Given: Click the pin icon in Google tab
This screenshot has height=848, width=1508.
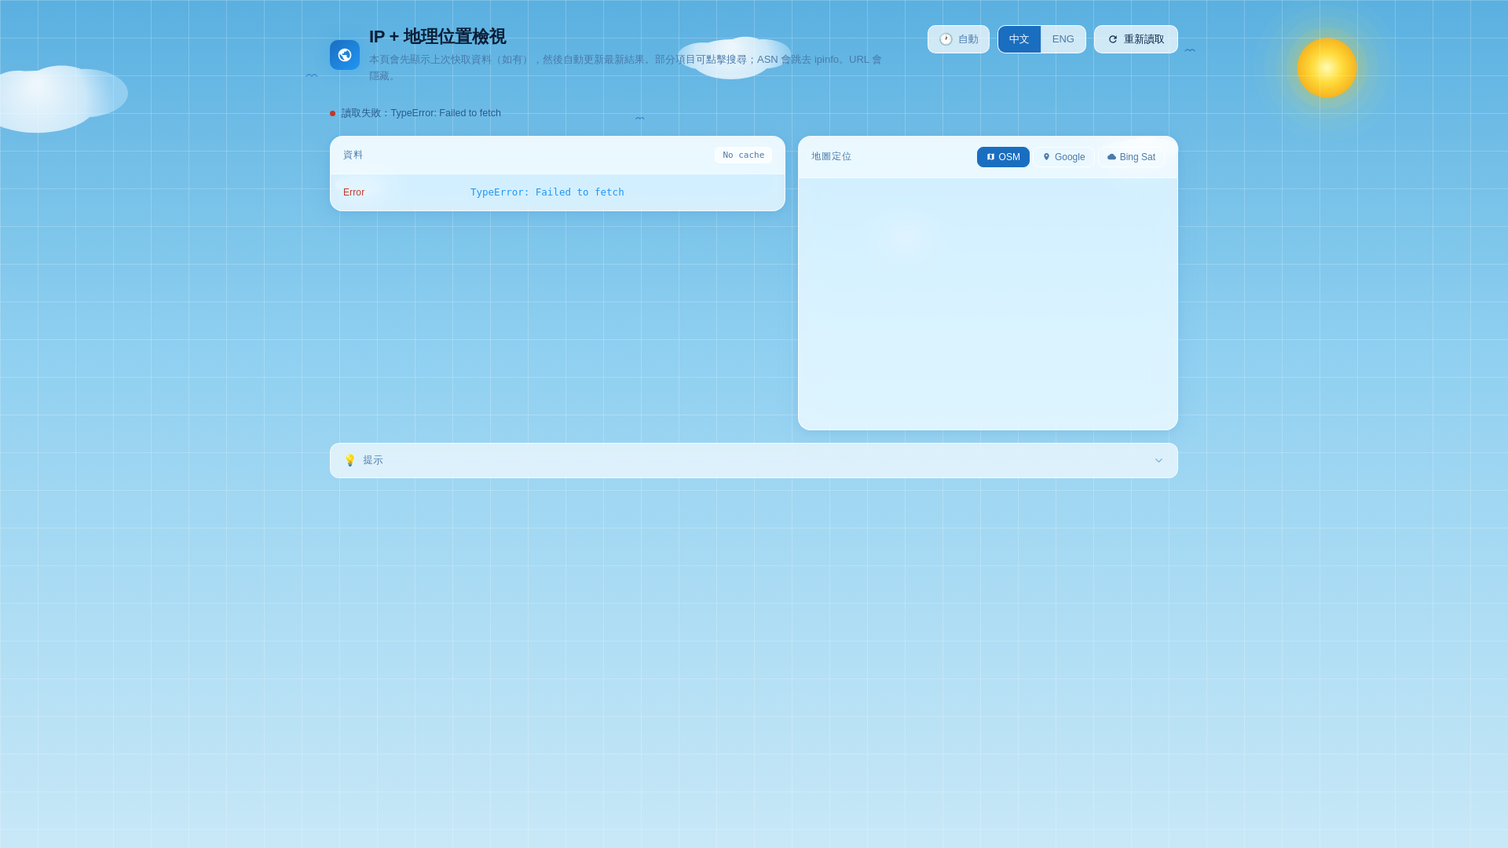Looking at the screenshot, I should coord(1046,157).
